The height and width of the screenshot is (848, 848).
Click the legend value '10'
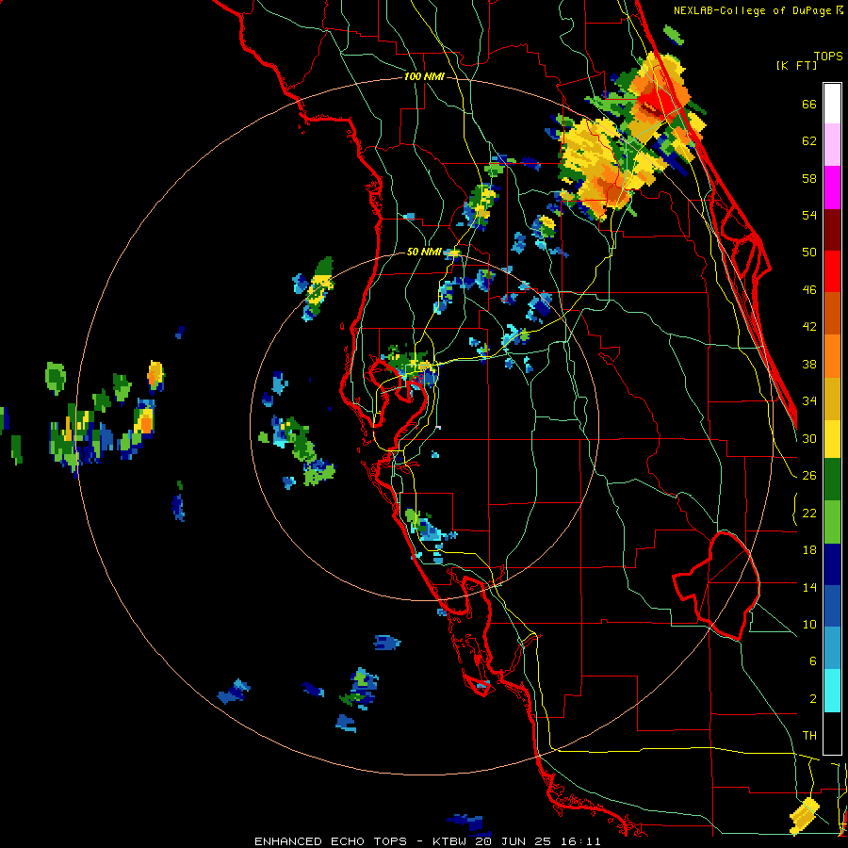809,624
